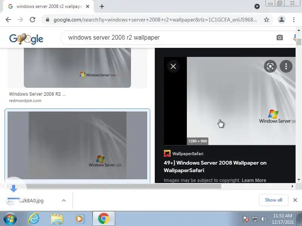Click the Chrome taskbar button

(x=104, y=219)
